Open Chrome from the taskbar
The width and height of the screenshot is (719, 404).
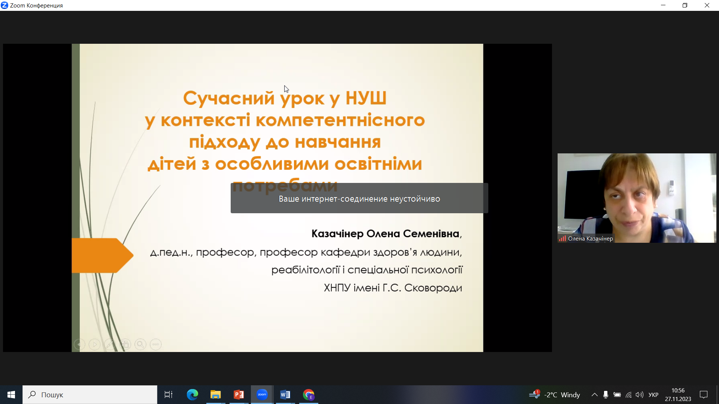(309, 395)
